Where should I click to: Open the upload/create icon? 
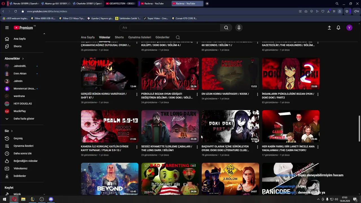pos(329,28)
